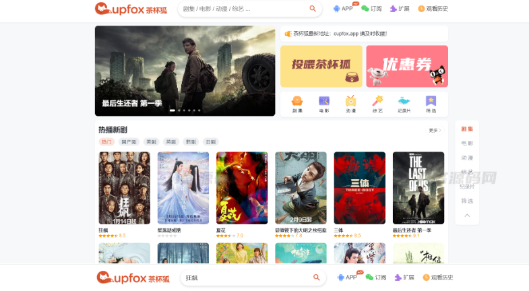Open APP link in the bottom header
Viewport: 529px width, 291px height.
[347, 277]
